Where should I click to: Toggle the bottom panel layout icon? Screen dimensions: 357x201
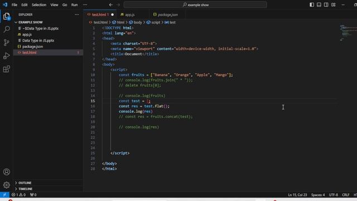[319, 5]
